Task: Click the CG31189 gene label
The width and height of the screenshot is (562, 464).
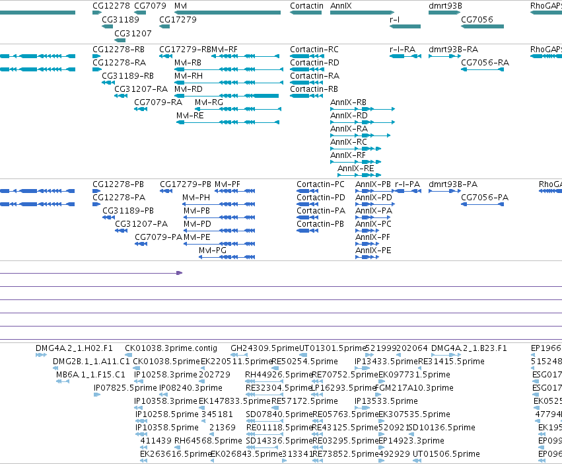Action: (x=120, y=19)
